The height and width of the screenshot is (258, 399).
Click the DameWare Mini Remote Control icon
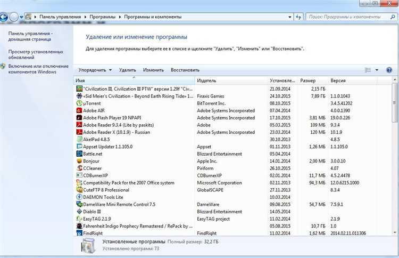(x=79, y=204)
